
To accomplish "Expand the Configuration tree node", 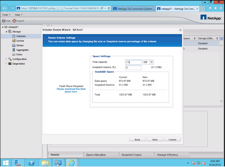I will pos(6,59).
